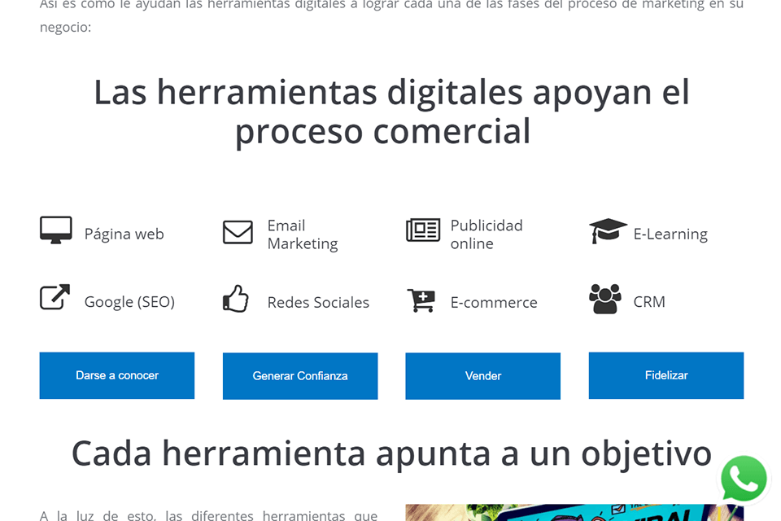Click the E-Learning graduation cap icon
This screenshot has height=521, width=781.
coord(608,231)
